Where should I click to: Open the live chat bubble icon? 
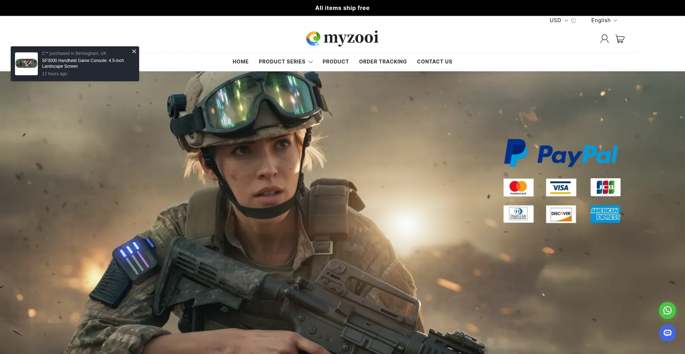(667, 333)
